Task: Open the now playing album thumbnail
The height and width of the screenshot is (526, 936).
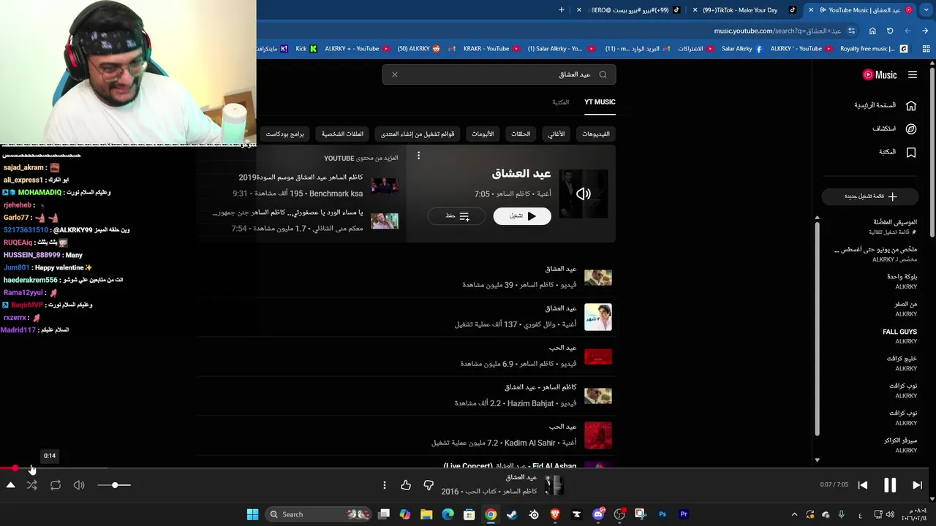Action: [554, 485]
